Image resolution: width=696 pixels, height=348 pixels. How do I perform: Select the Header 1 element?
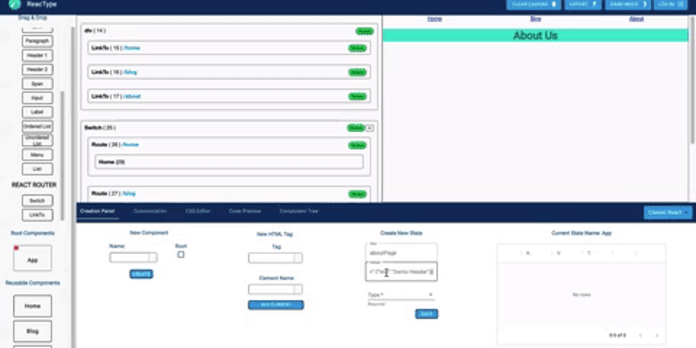(37, 56)
